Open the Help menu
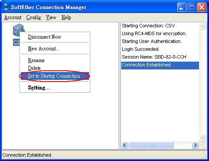209x161 pixels. click(66, 17)
